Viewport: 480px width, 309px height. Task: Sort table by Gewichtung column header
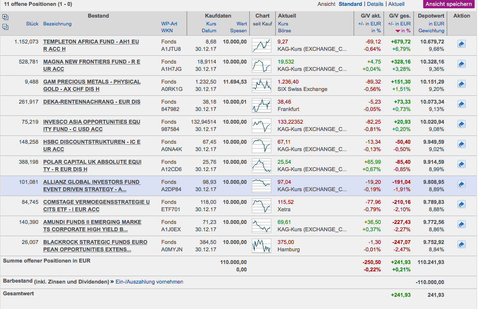pos(431,31)
